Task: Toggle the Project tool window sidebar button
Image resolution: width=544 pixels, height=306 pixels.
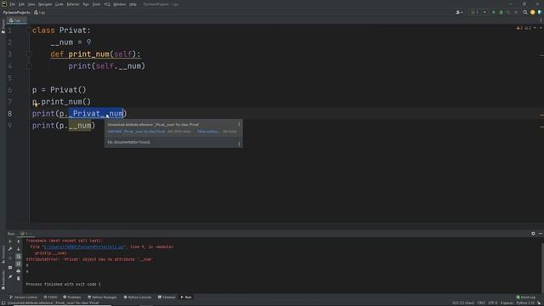Action: (3, 27)
